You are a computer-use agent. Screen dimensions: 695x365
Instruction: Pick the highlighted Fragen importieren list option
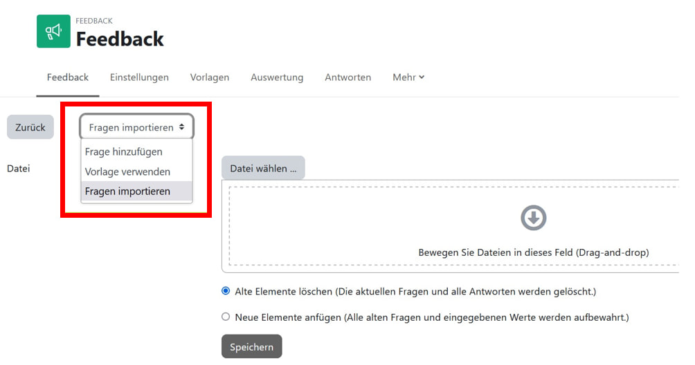tap(127, 191)
